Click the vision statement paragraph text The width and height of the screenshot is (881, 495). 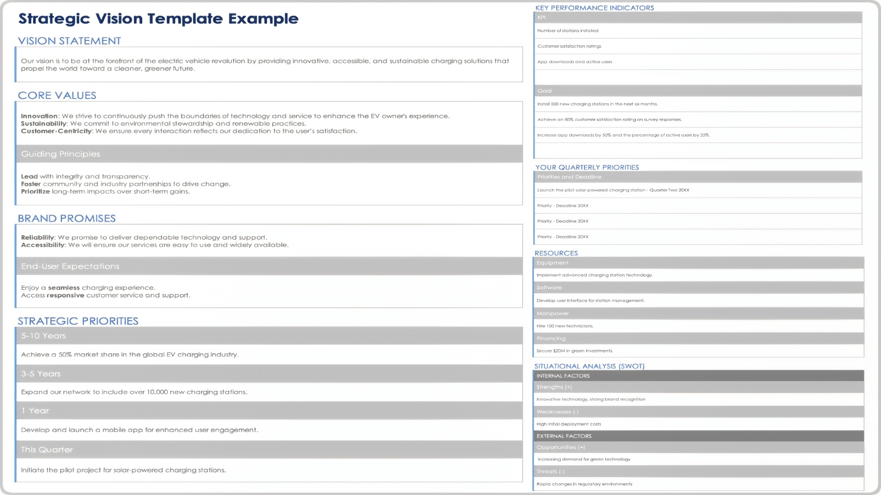265,65
